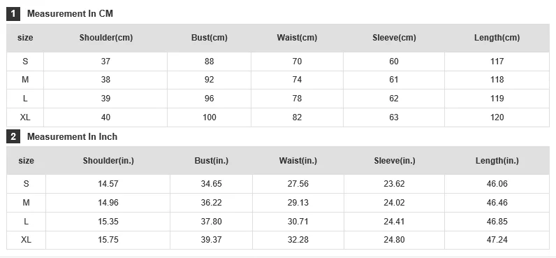Image resolution: width=556 pixels, height=258 pixels.
Task: Click the length value 117 cell
Action: [497, 62]
